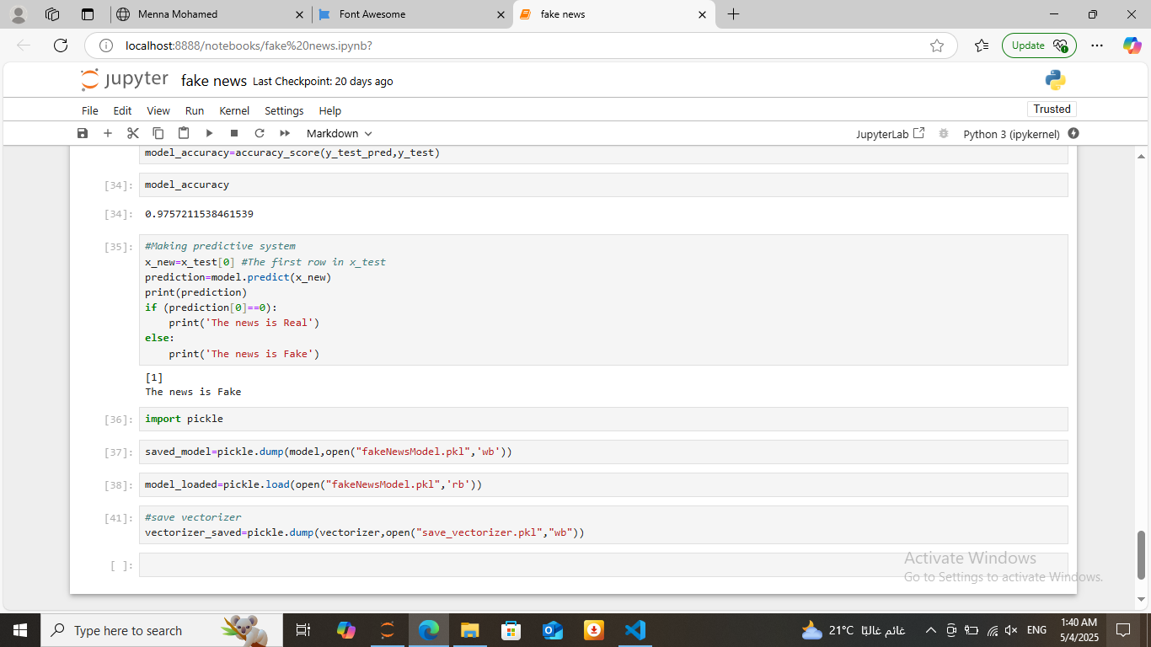
Task: Run the selected cell with play icon
Action: pyautogui.click(x=209, y=133)
